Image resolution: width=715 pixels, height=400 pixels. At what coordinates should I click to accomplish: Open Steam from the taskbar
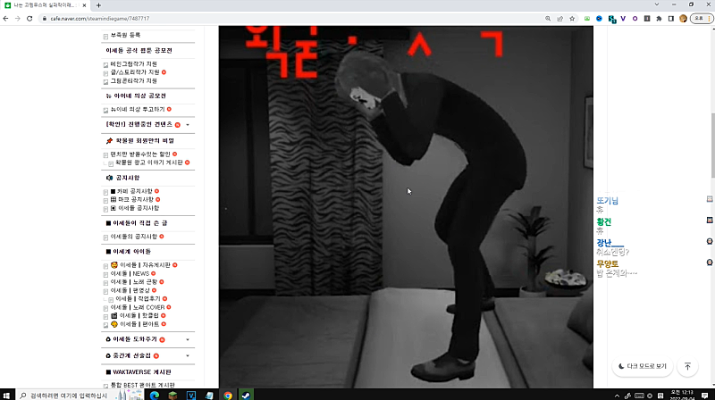pos(246,395)
